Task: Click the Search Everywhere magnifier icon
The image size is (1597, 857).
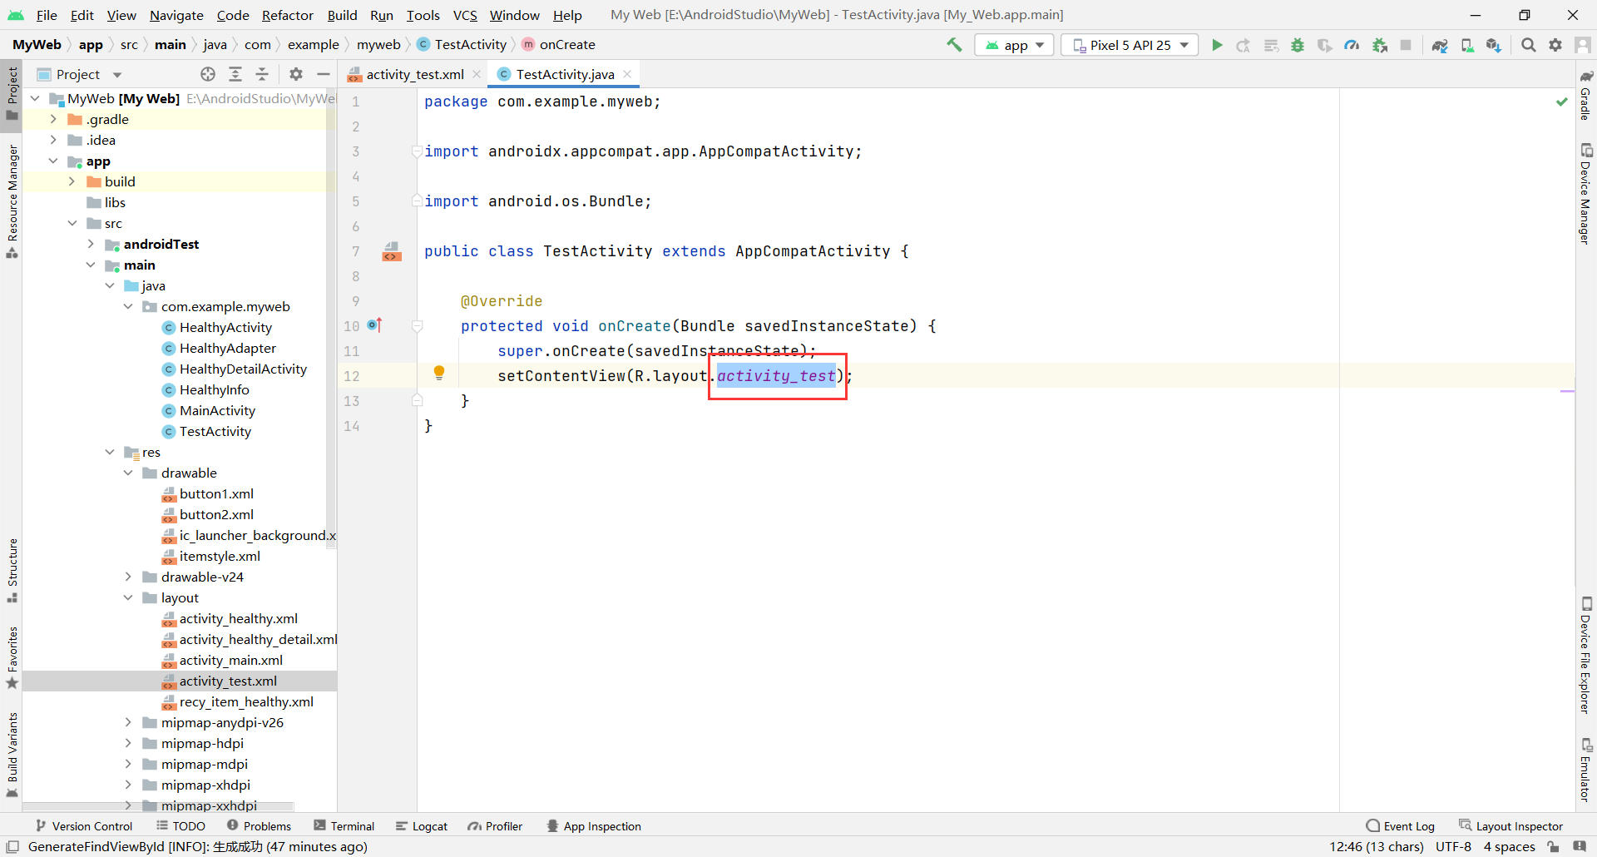Action: click(x=1528, y=45)
